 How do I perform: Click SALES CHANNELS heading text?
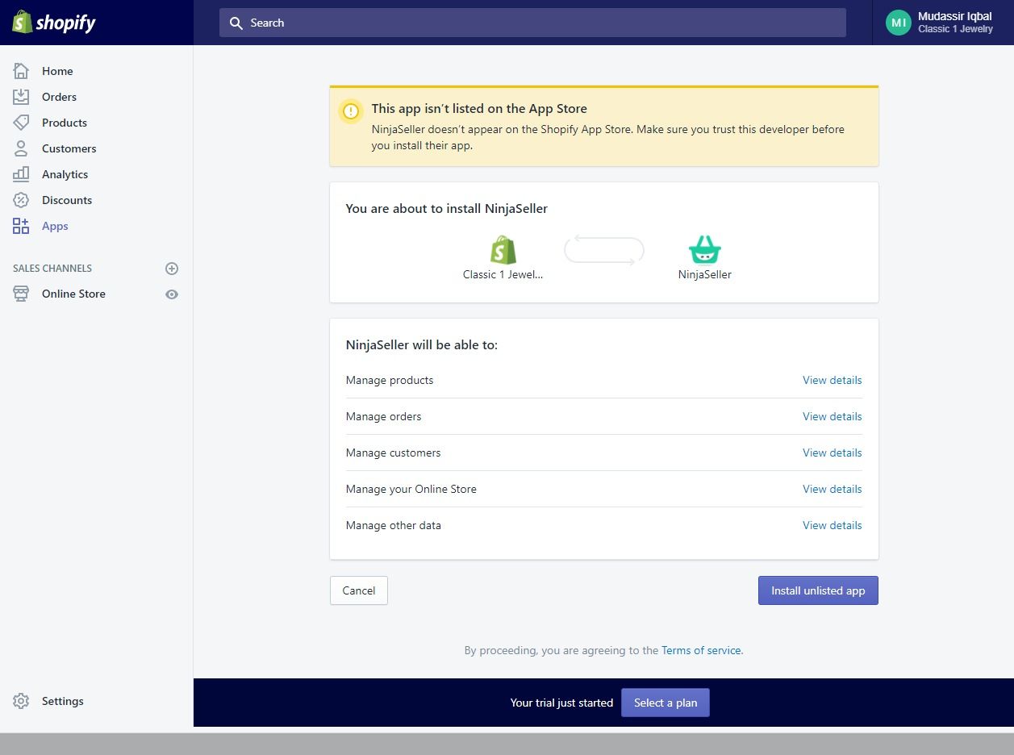pyautogui.click(x=52, y=268)
